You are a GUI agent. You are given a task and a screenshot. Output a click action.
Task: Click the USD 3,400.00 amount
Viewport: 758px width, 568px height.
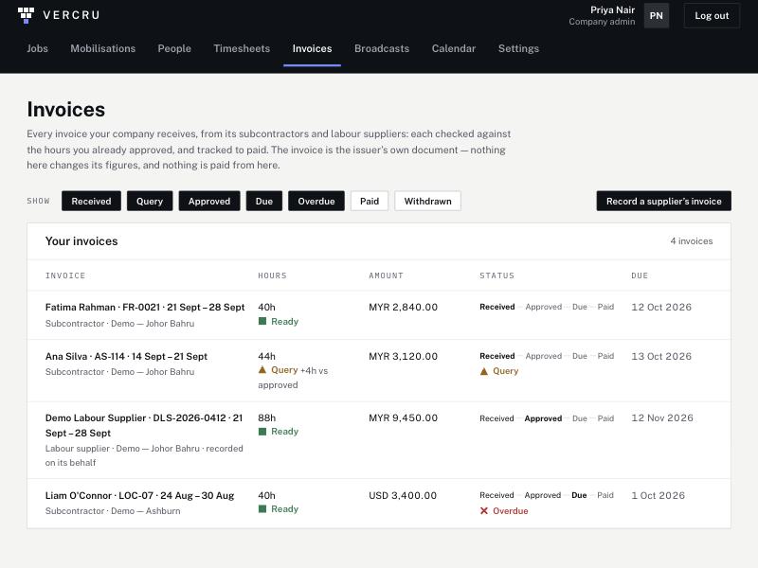pos(403,495)
